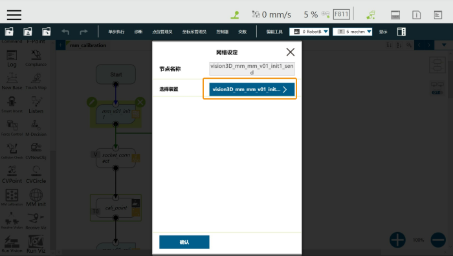Open 控制器 (controller) in toolbar
The width and height of the screenshot is (453, 256).
pyautogui.click(x=222, y=32)
